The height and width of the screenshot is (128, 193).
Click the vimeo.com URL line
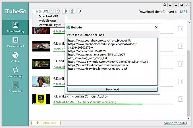[x=88, y=51]
